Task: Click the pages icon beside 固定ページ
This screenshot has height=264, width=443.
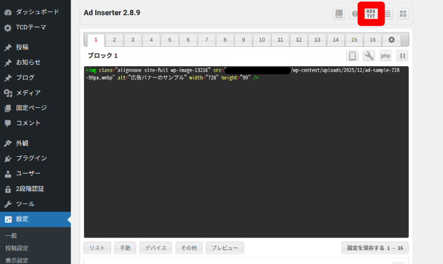Action: 8,108
